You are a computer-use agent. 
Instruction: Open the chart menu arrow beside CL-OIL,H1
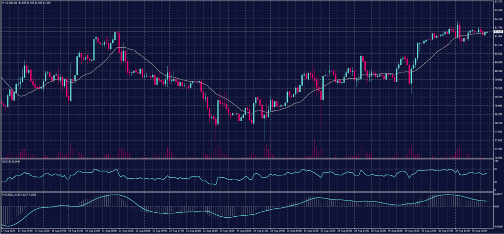[2, 2]
